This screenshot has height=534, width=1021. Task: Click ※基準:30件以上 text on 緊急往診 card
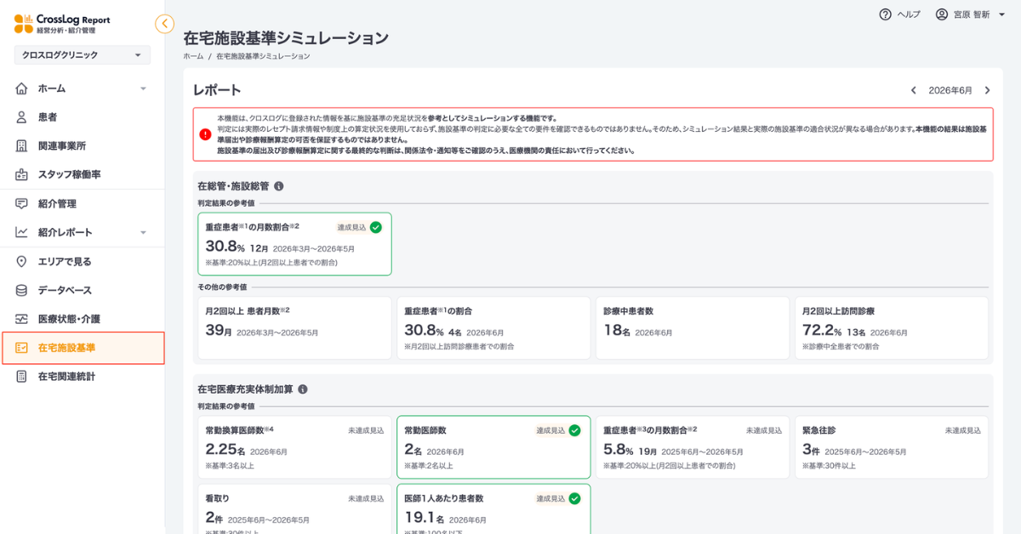829,466
